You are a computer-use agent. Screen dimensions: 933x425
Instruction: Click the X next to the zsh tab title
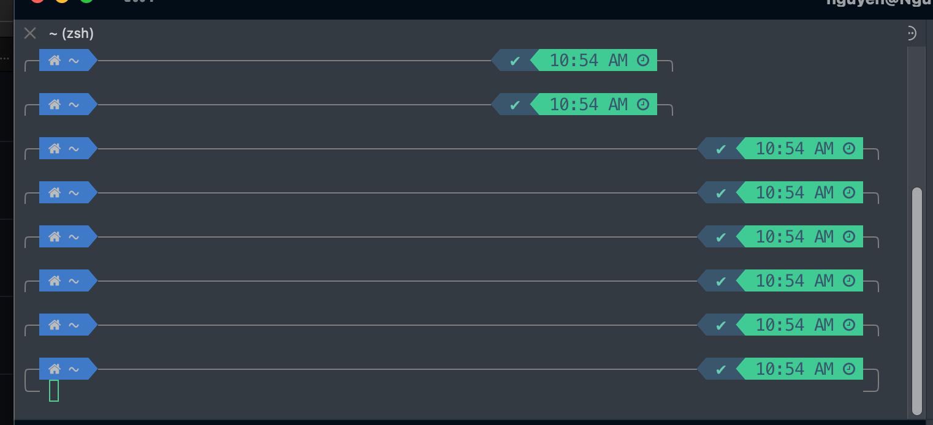click(x=29, y=33)
